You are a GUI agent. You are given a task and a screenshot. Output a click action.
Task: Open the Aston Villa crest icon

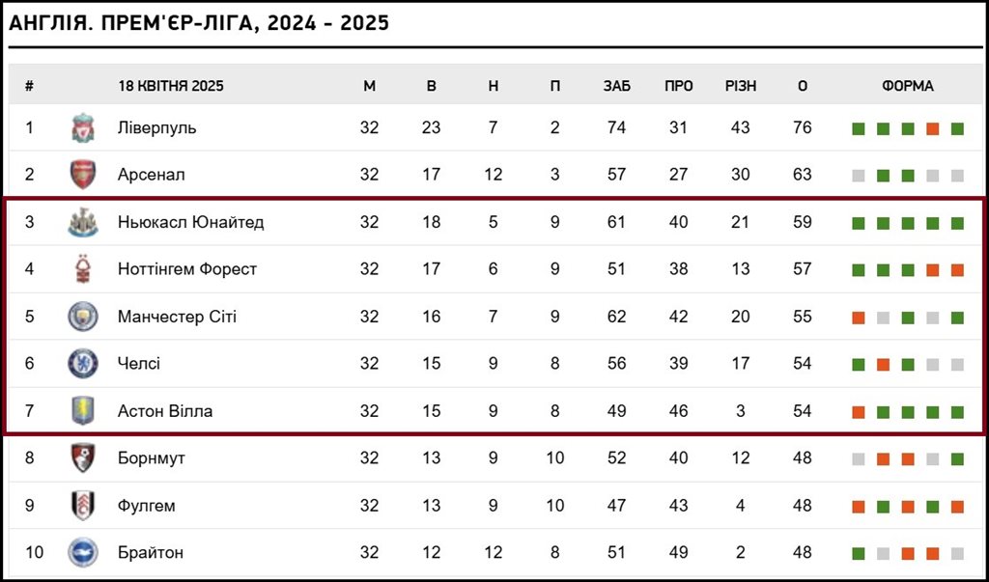coord(83,411)
